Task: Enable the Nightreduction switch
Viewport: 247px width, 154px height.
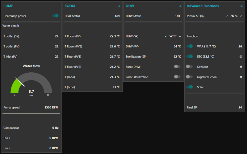Action: [189, 77]
